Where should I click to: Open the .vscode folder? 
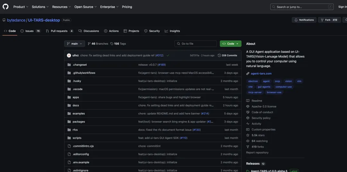(x=77, y=89)
